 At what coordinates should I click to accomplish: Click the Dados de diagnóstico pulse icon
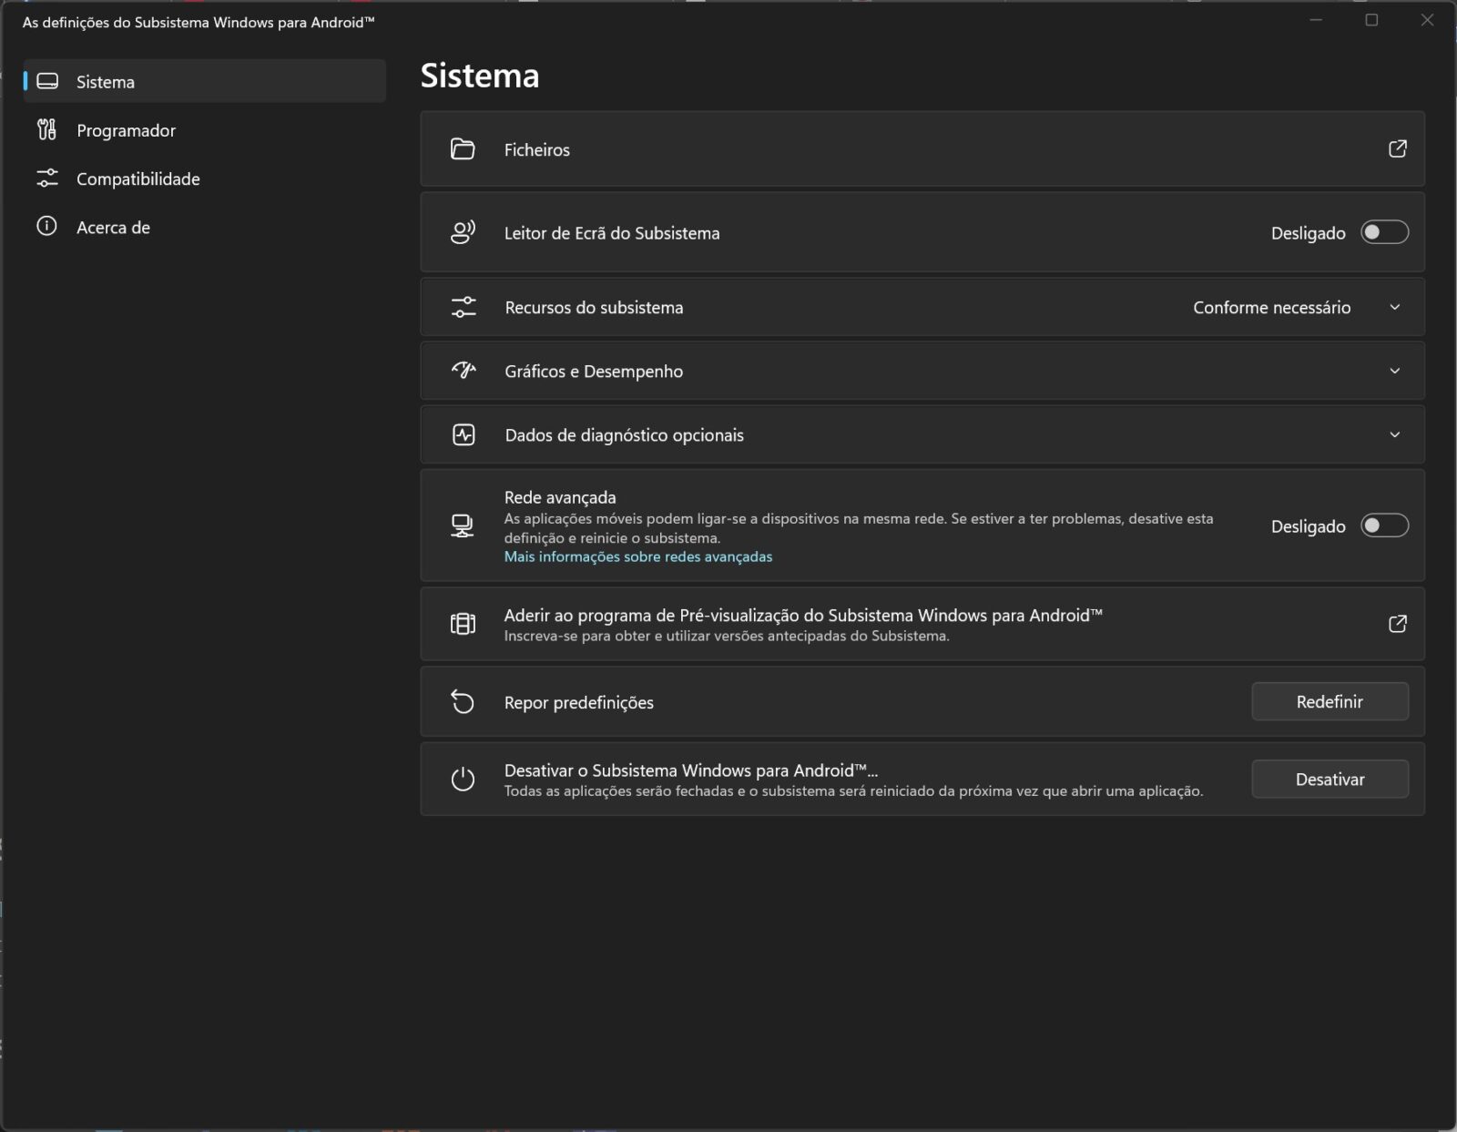pos(464,434)
